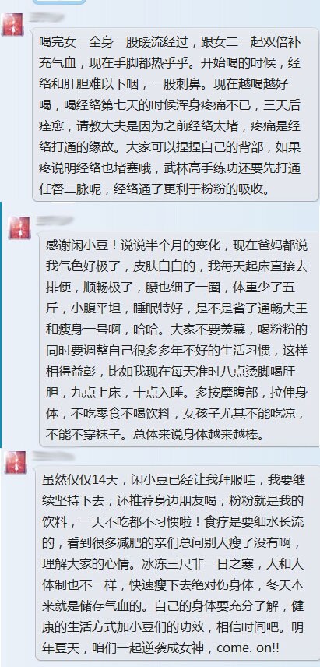Click the line starting with 体制也不一样

pos(173,585)
